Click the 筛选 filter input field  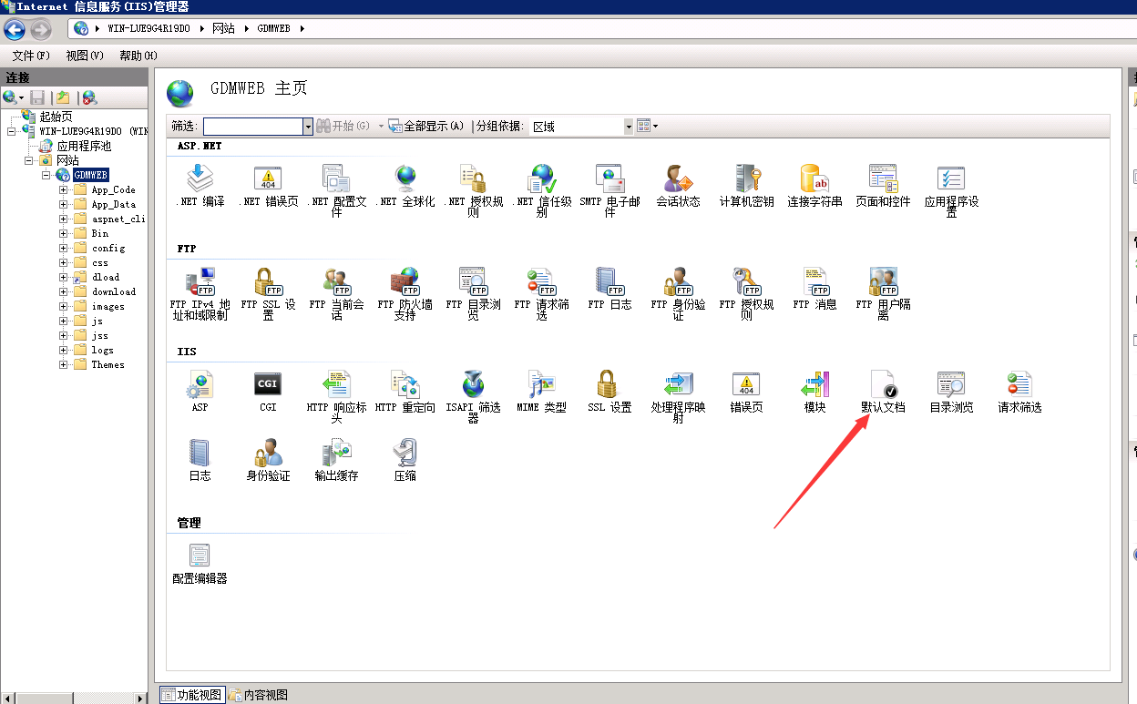coord(252,127)
